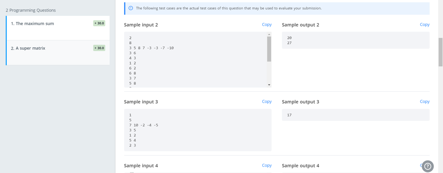Click the down arrow of Sample input 2 scrollbar

pos(269,85)
